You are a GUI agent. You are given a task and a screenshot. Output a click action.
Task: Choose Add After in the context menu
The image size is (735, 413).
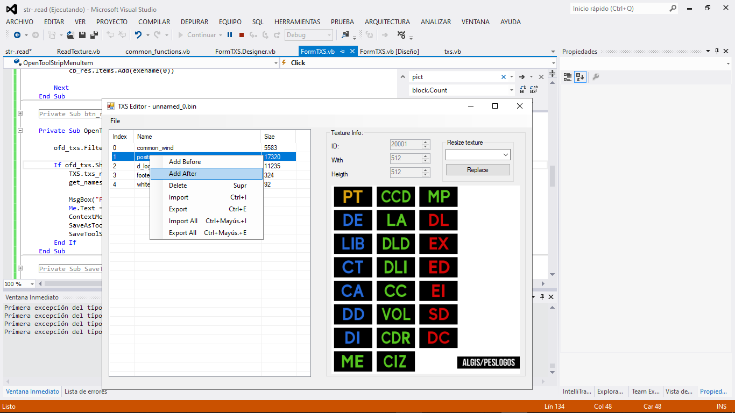pyautogui.click(x=206, y=173)
